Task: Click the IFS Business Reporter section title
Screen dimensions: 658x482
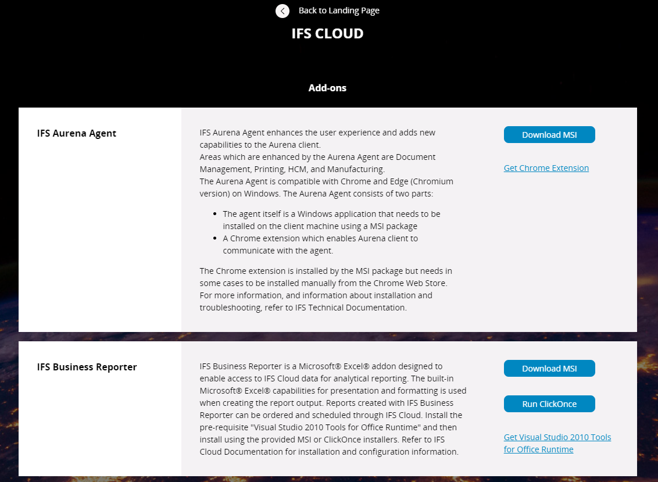Action: pos(87,367)
